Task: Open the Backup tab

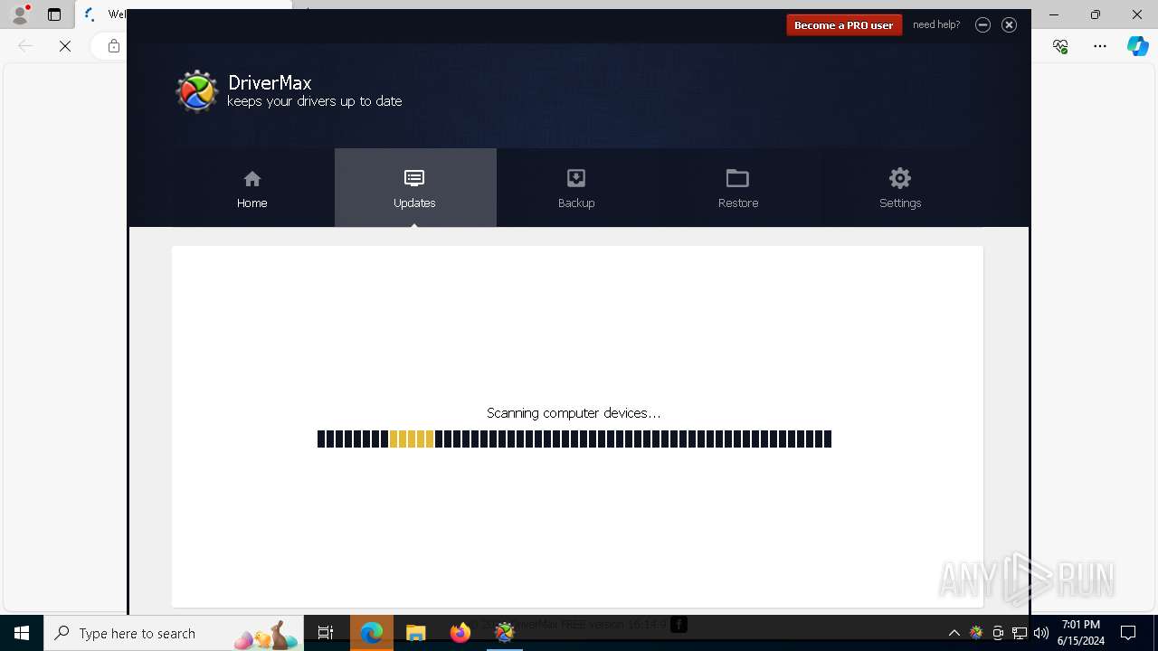Action: pos(576,188)
